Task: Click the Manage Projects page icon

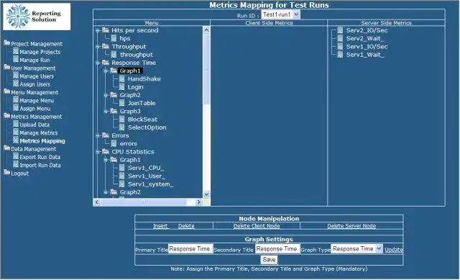Action: pos(16,51)
